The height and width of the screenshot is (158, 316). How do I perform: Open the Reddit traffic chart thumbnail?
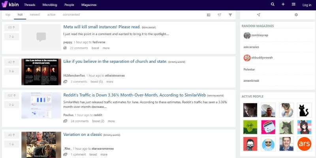click(x=41, y=105)
